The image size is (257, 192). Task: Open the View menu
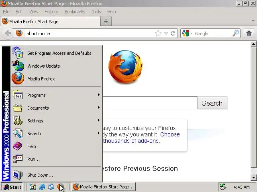click(x=34, y=12)
